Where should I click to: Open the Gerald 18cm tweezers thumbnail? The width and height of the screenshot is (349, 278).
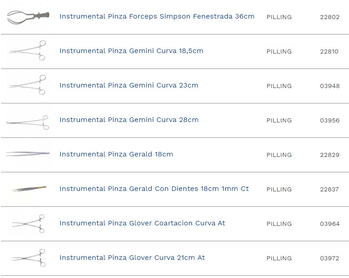pos(28,154)
